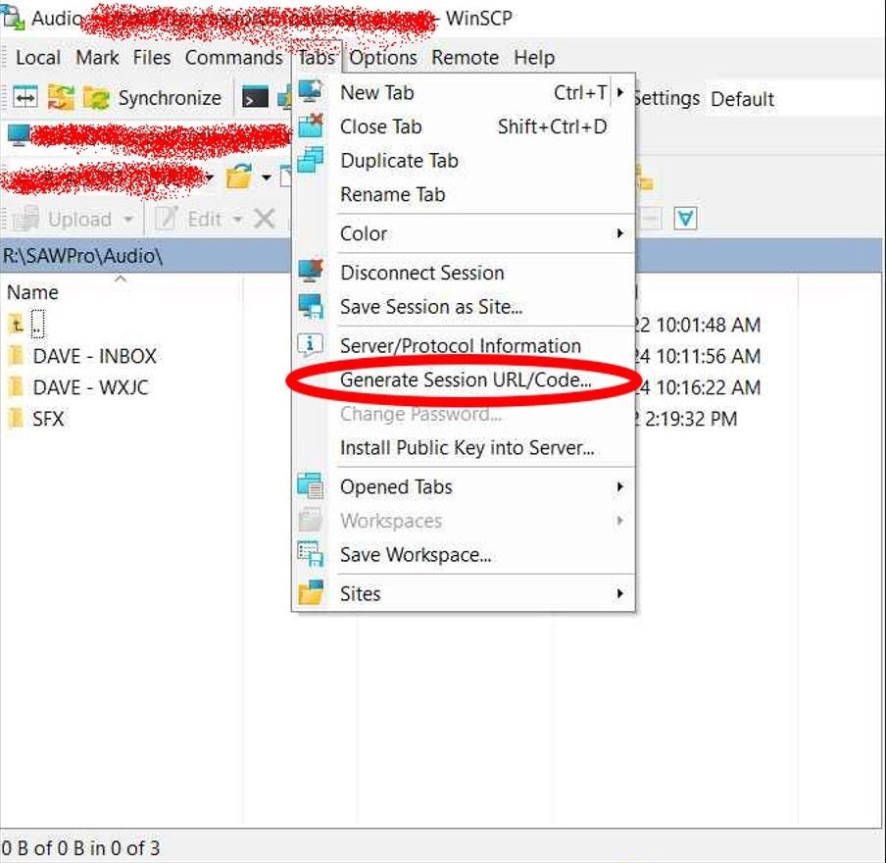The image size is (886, 863).
Task: Click the open directory folder icon
Action: click(x=239, y=177)
